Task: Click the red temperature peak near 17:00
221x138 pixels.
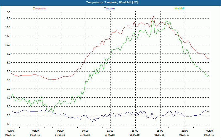Action: coord(153,17)
